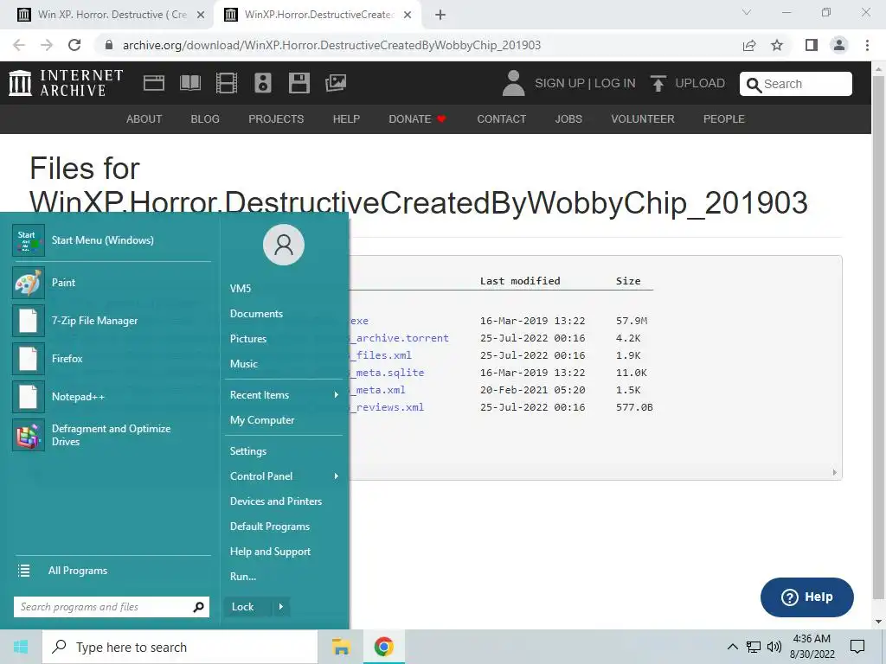Click the LOG IN link

[615, 83]
